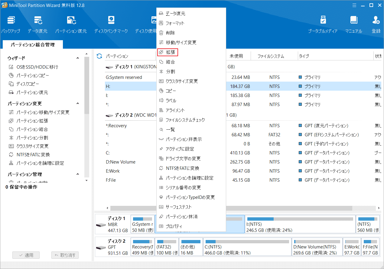
Task: Select クラスタサイズ変更 in sidebar
Action: tap(28, 146)
